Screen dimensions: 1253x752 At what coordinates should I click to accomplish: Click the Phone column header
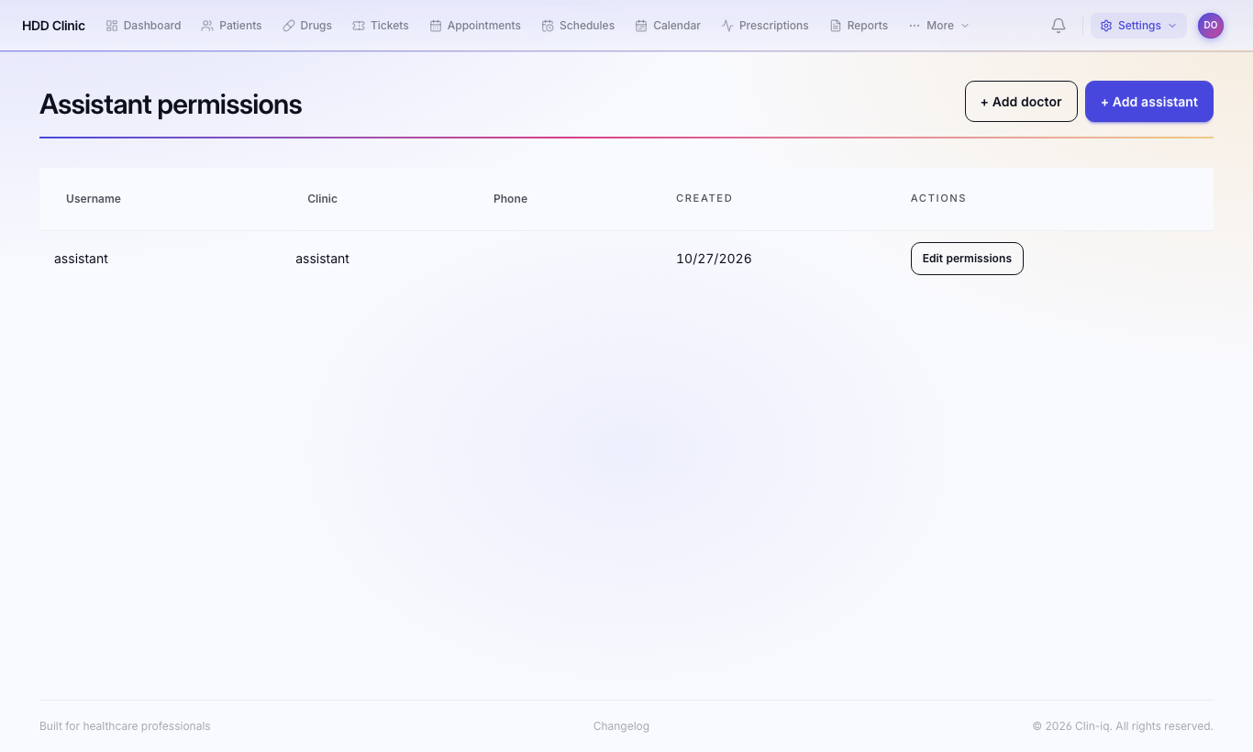click(x=510, y=199)
